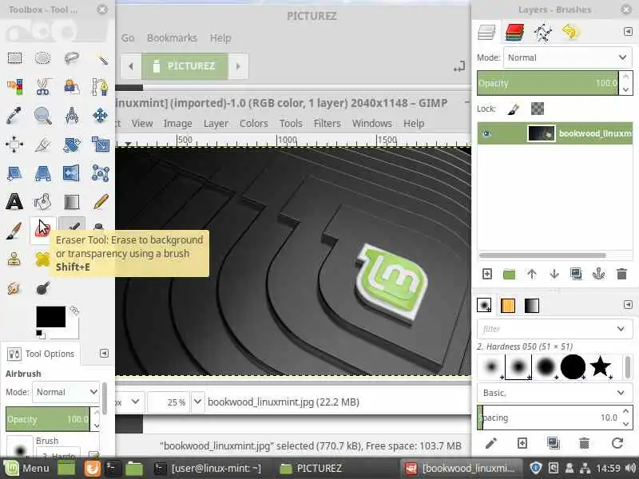Select the Paths tool in toolbox

[x=101, y=87]
